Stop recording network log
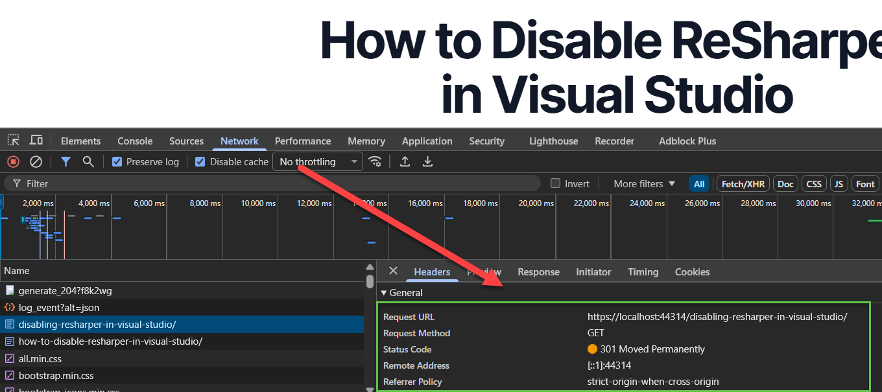Screen dimensions: 882x392 [13, 161]
